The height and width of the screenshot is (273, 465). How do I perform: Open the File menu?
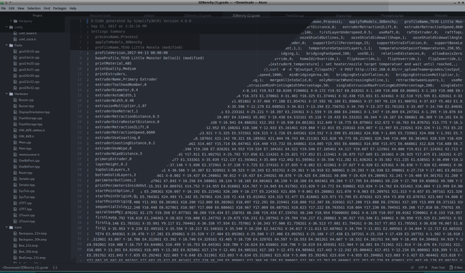(3, 8)
